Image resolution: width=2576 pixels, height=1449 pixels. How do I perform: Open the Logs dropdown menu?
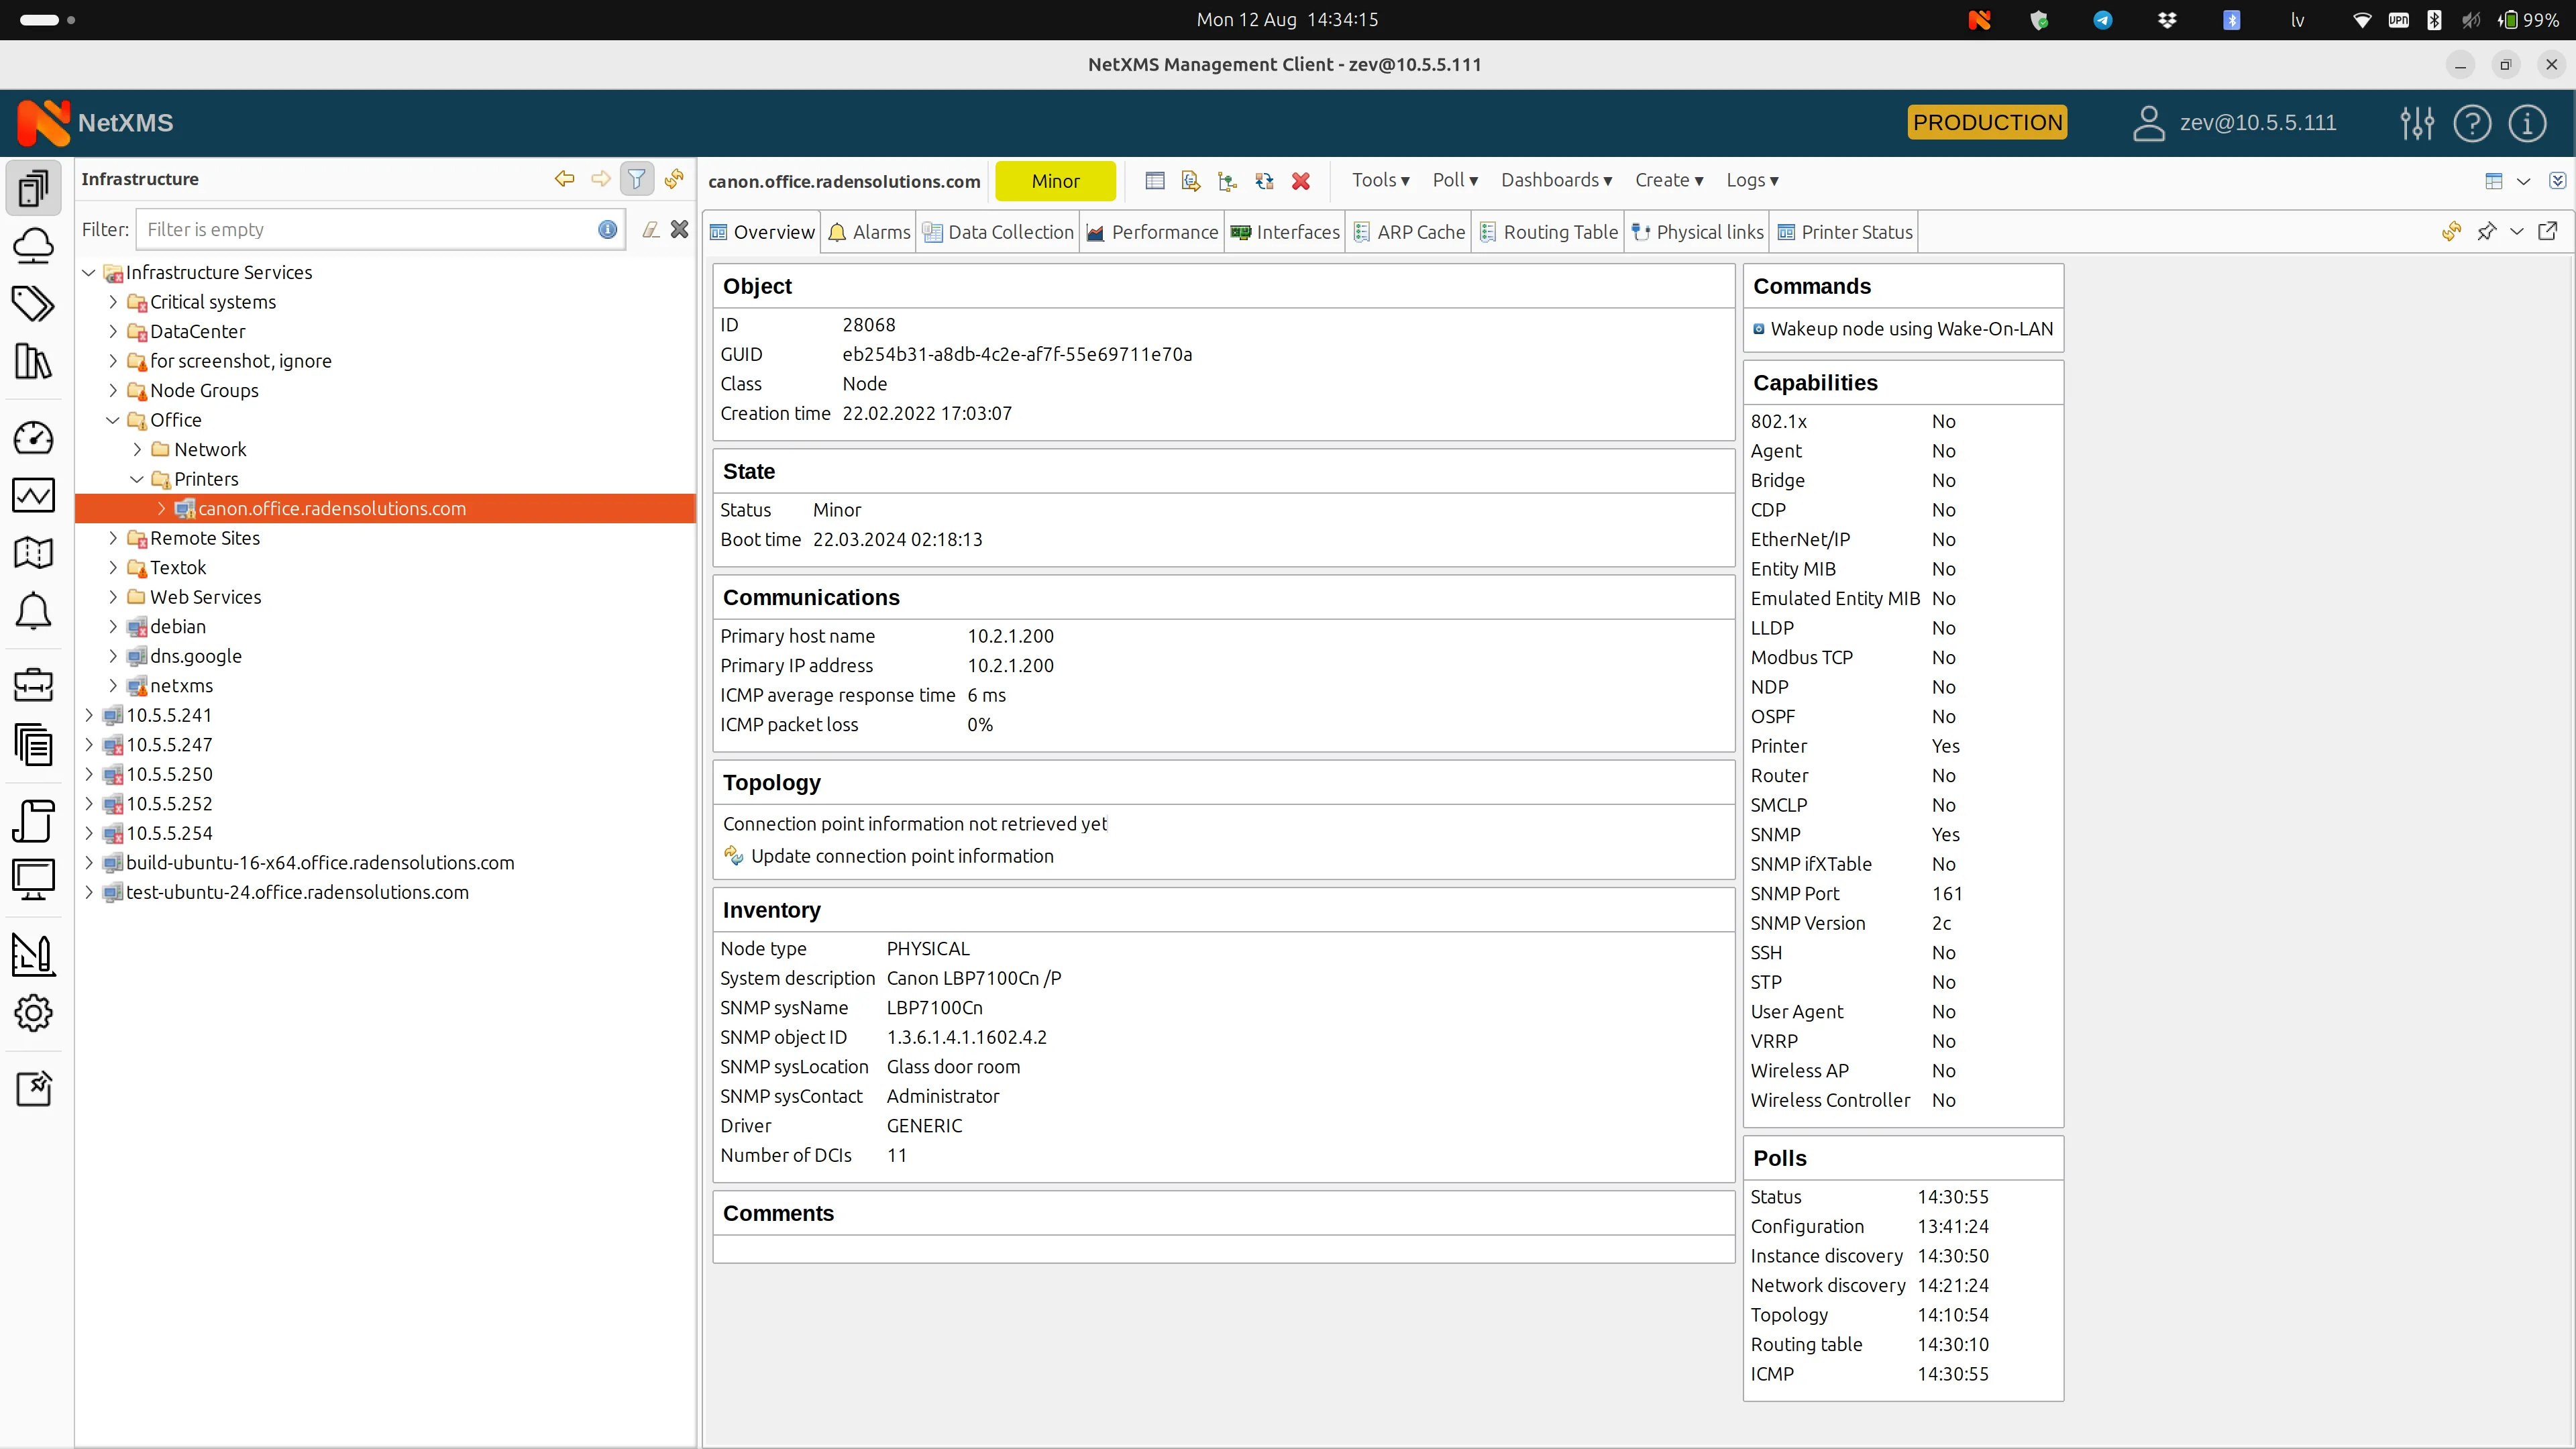pyautogui.click(x=1751, y=180)
